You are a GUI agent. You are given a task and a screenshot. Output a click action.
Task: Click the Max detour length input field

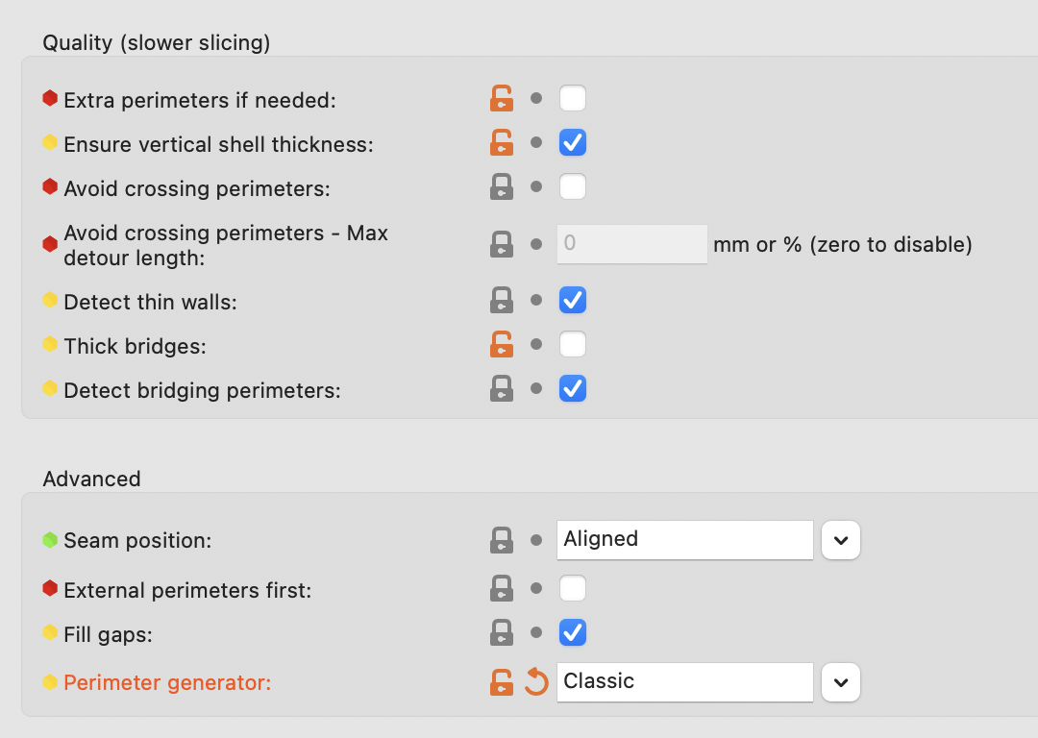[631, 244]
